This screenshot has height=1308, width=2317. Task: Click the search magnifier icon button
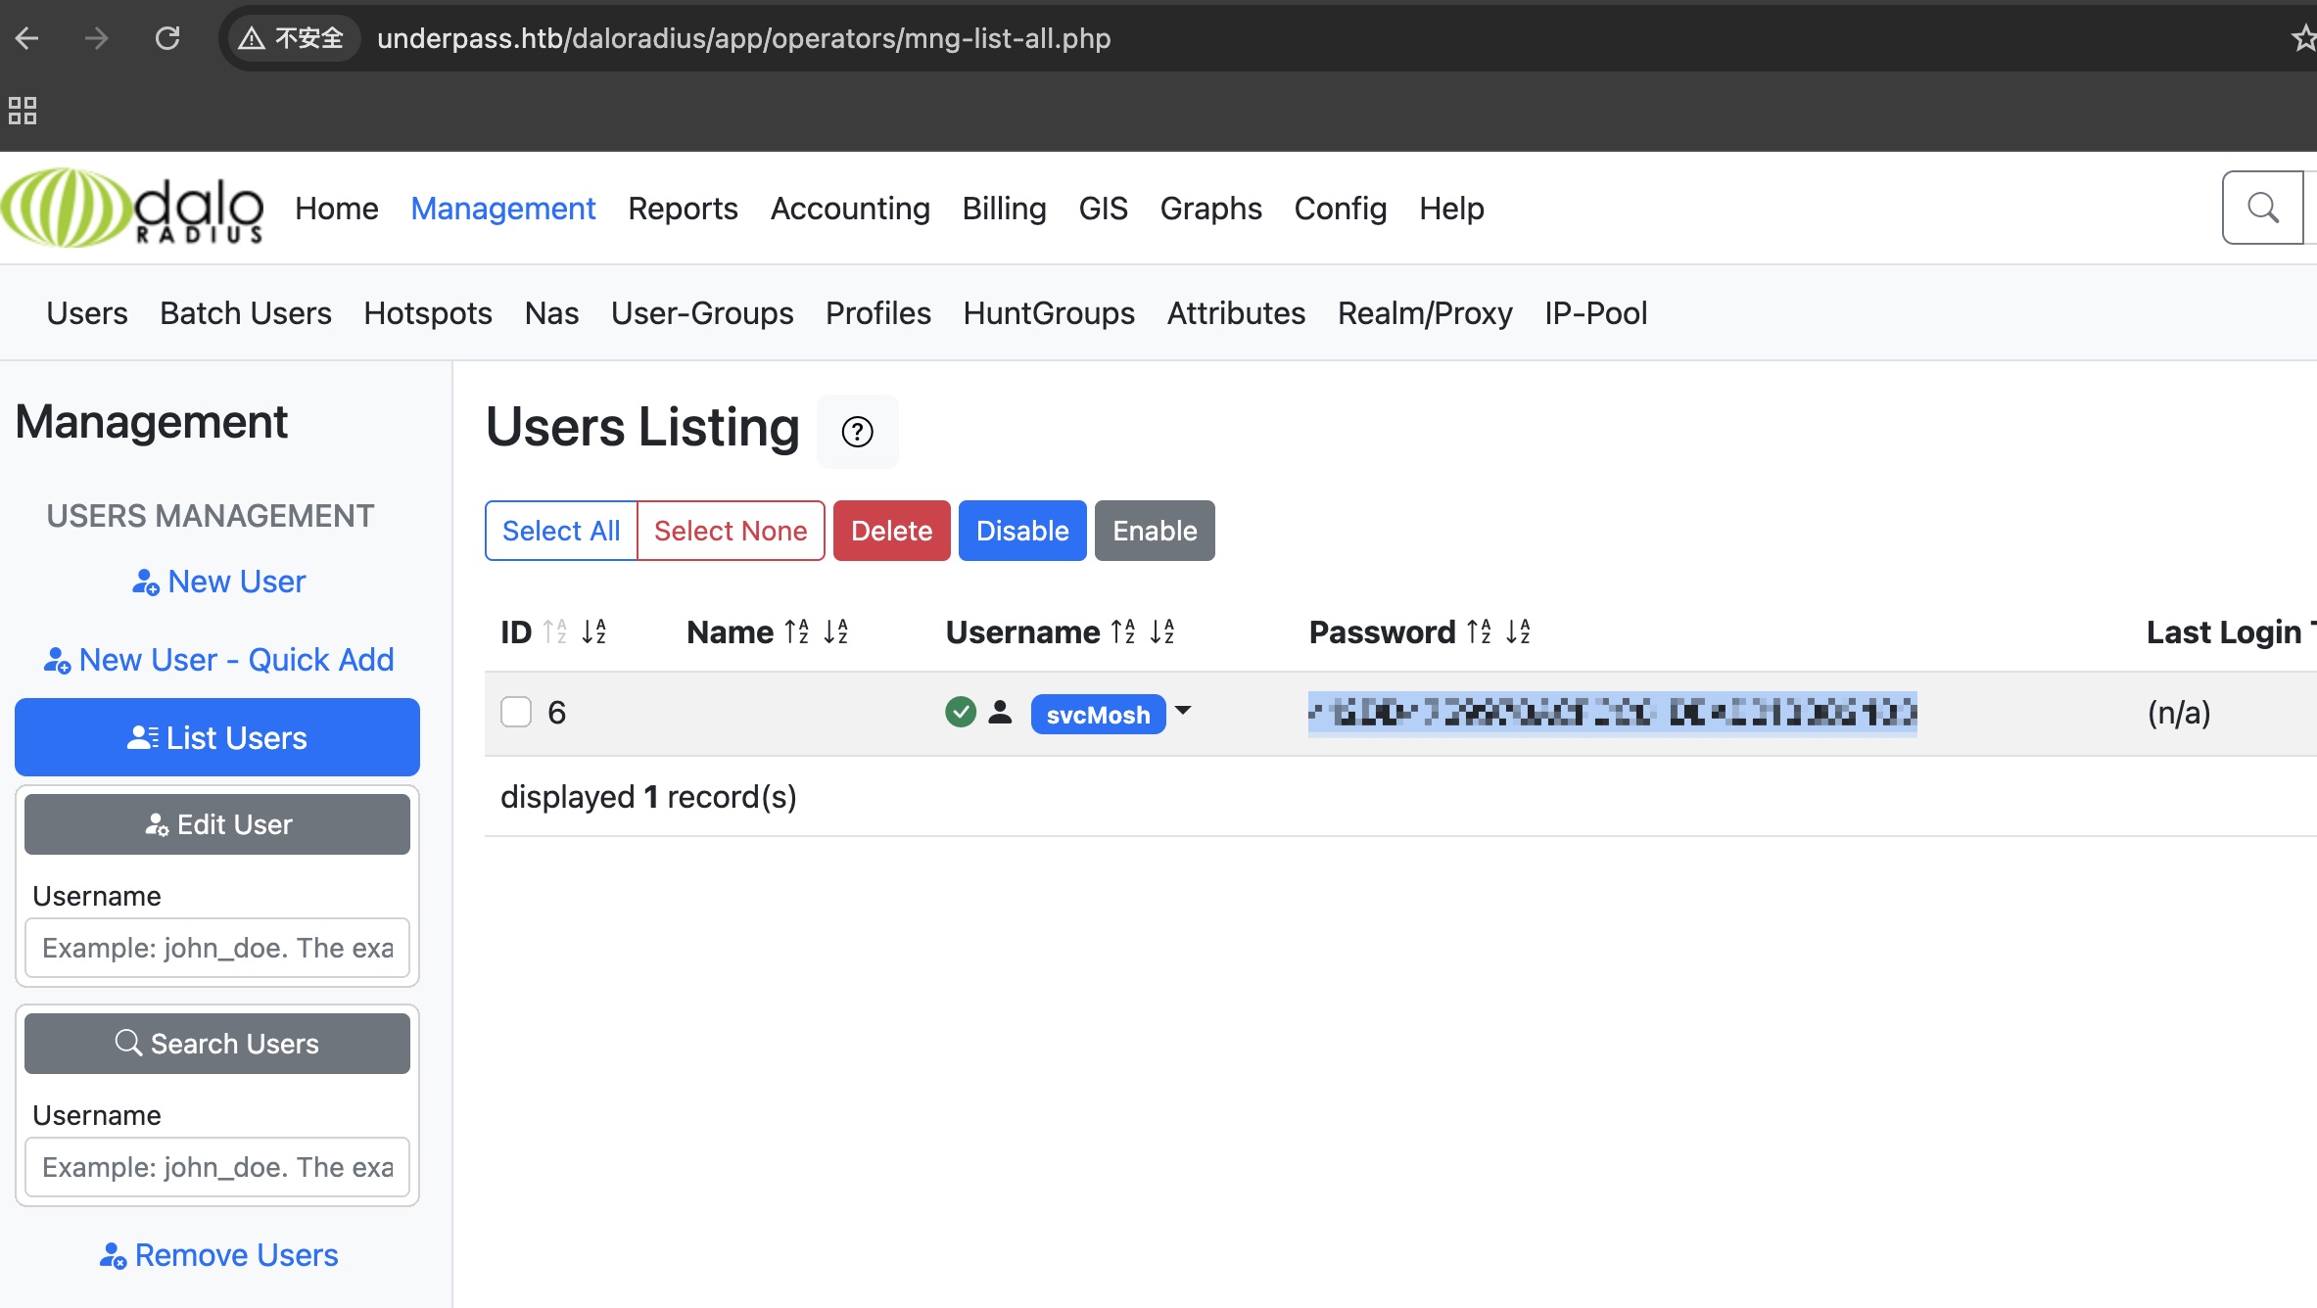click(2262, 208)
